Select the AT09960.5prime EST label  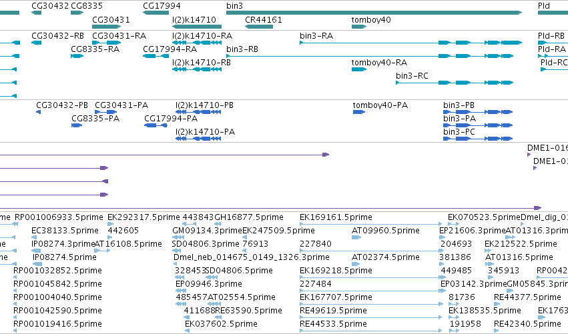[x=385, y=231]
